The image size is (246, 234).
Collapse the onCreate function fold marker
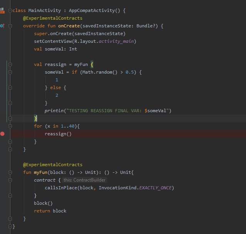(x=10, y=26)
